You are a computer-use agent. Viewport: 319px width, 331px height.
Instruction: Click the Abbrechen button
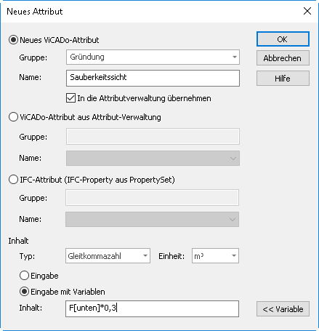(283, 58)
